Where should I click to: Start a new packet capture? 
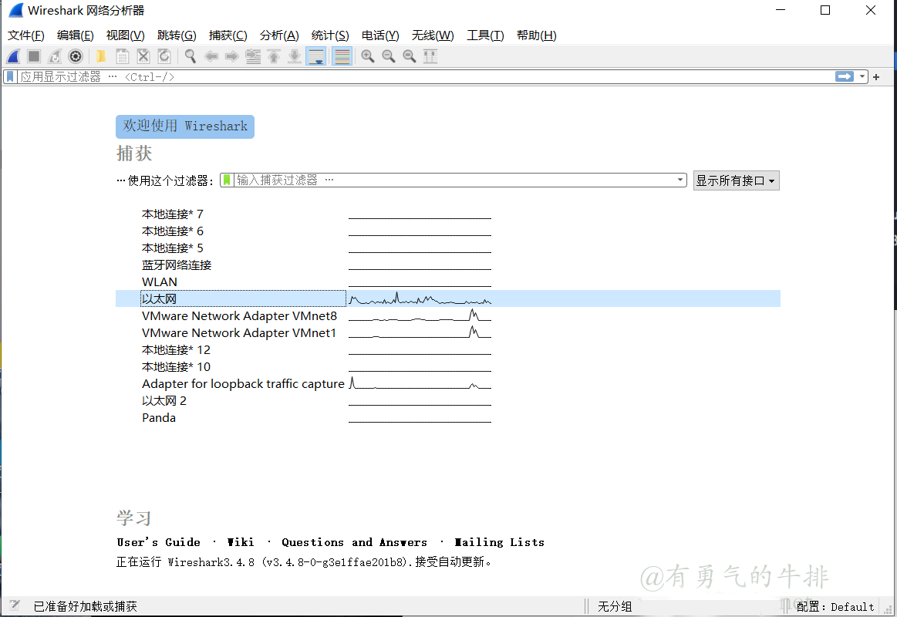[12, 56]
